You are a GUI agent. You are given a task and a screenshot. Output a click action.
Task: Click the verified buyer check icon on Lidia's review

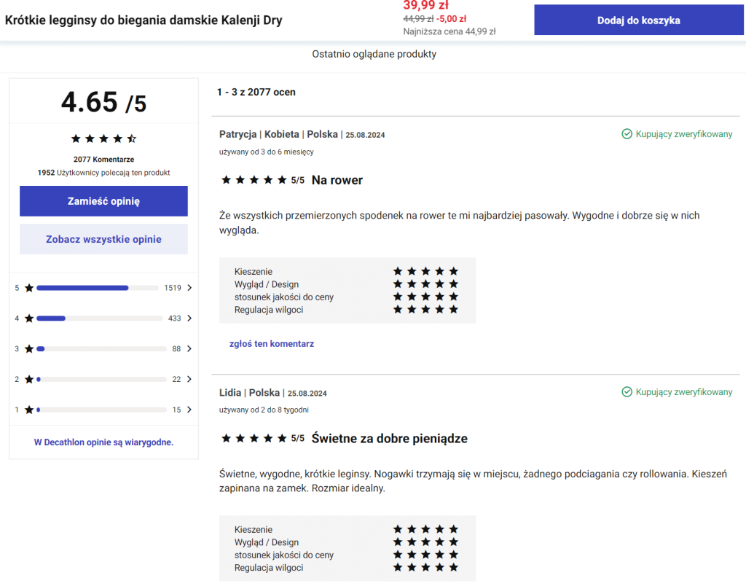[627, 391]
